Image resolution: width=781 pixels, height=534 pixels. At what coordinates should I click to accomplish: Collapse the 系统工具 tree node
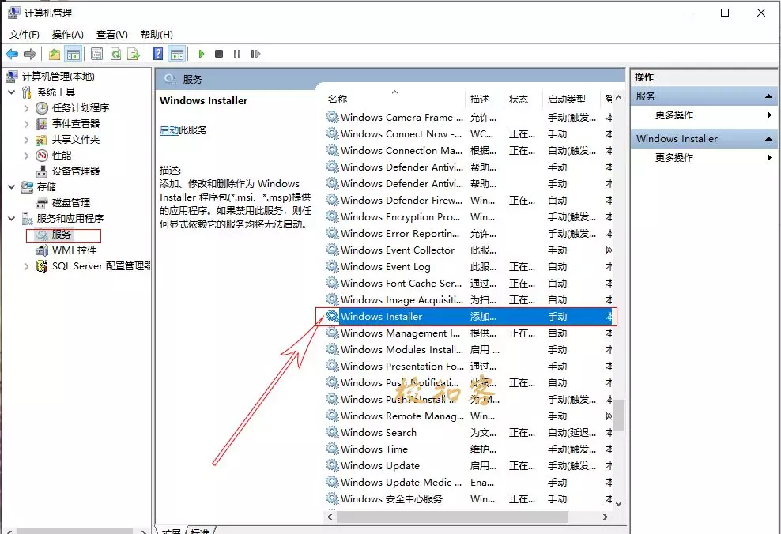(x=11, y=92)
